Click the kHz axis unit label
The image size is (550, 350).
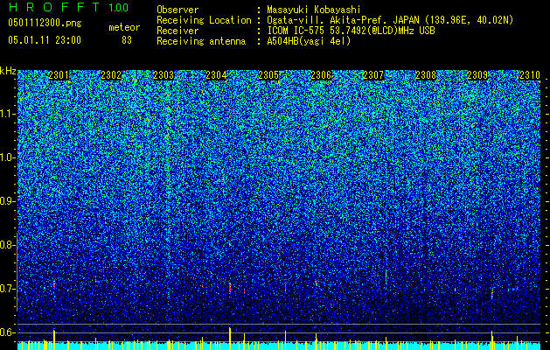coord(8,71)
